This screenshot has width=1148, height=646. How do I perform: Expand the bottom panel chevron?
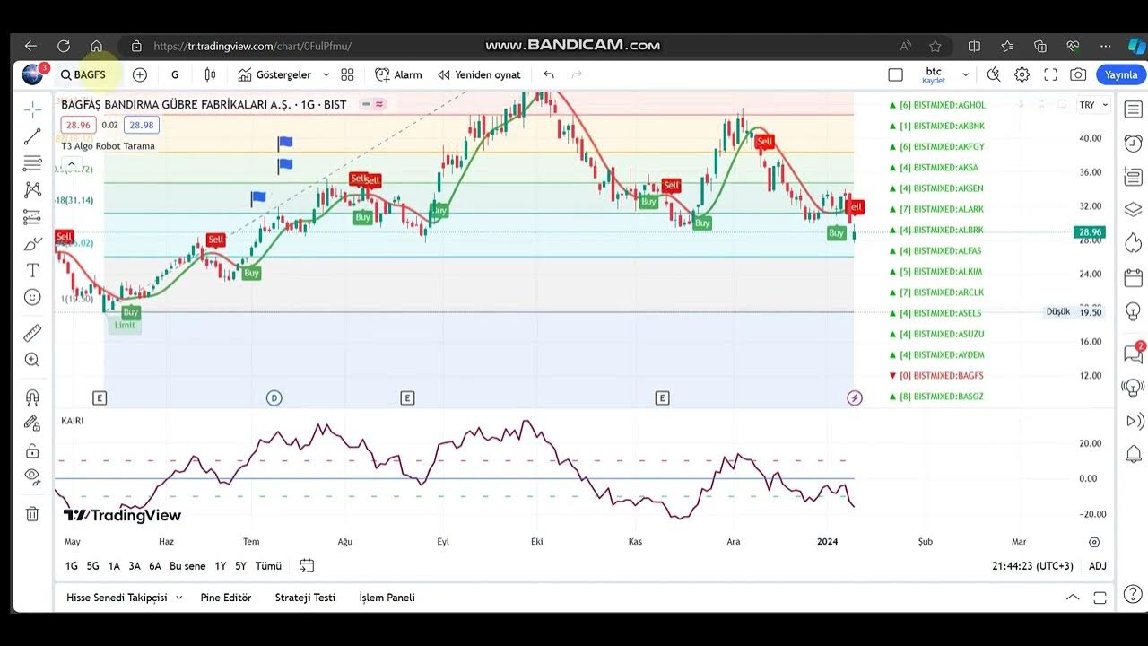click(1073, 598)
